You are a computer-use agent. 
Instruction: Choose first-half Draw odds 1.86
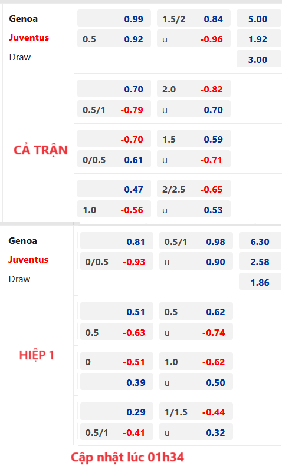tap(260, 282)
